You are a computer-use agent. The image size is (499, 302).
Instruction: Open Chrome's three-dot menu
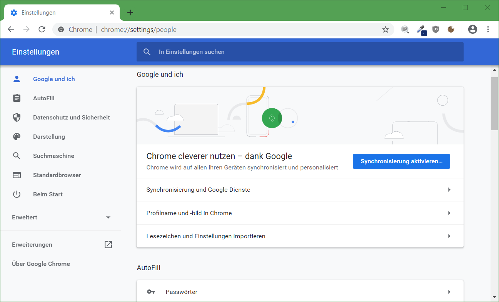tap(488, 30)
